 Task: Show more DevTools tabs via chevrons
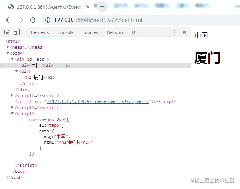(x=133, y=32)
